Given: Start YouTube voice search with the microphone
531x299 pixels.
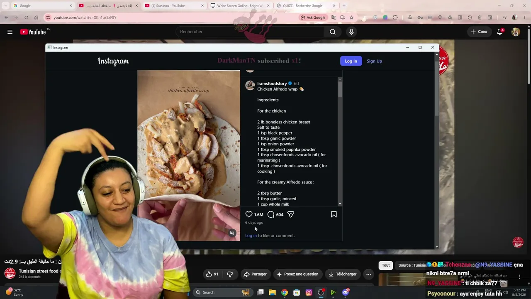Looking at the screenshot, I should tap(351, 32).
